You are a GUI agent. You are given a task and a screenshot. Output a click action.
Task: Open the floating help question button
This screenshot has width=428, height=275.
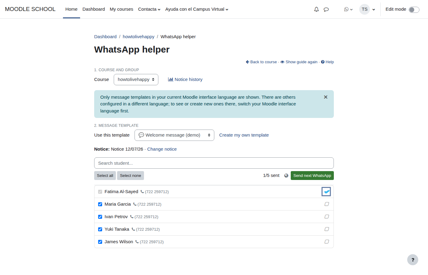[413, 260]
